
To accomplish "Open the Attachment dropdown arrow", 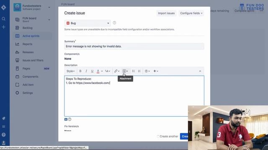I will pyautogui.click(x=127, y=71).
